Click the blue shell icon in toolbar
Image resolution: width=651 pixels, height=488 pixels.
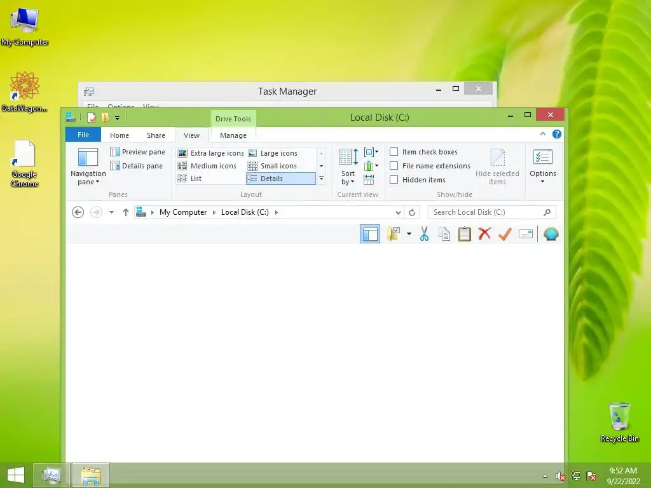[551, 234]
